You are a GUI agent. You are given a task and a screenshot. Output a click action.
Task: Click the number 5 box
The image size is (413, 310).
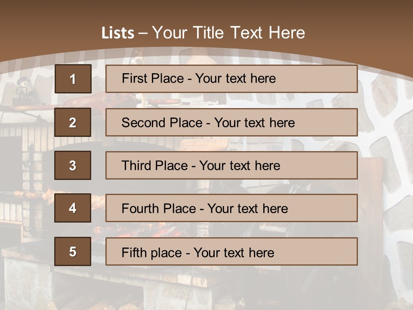[73, 251]
